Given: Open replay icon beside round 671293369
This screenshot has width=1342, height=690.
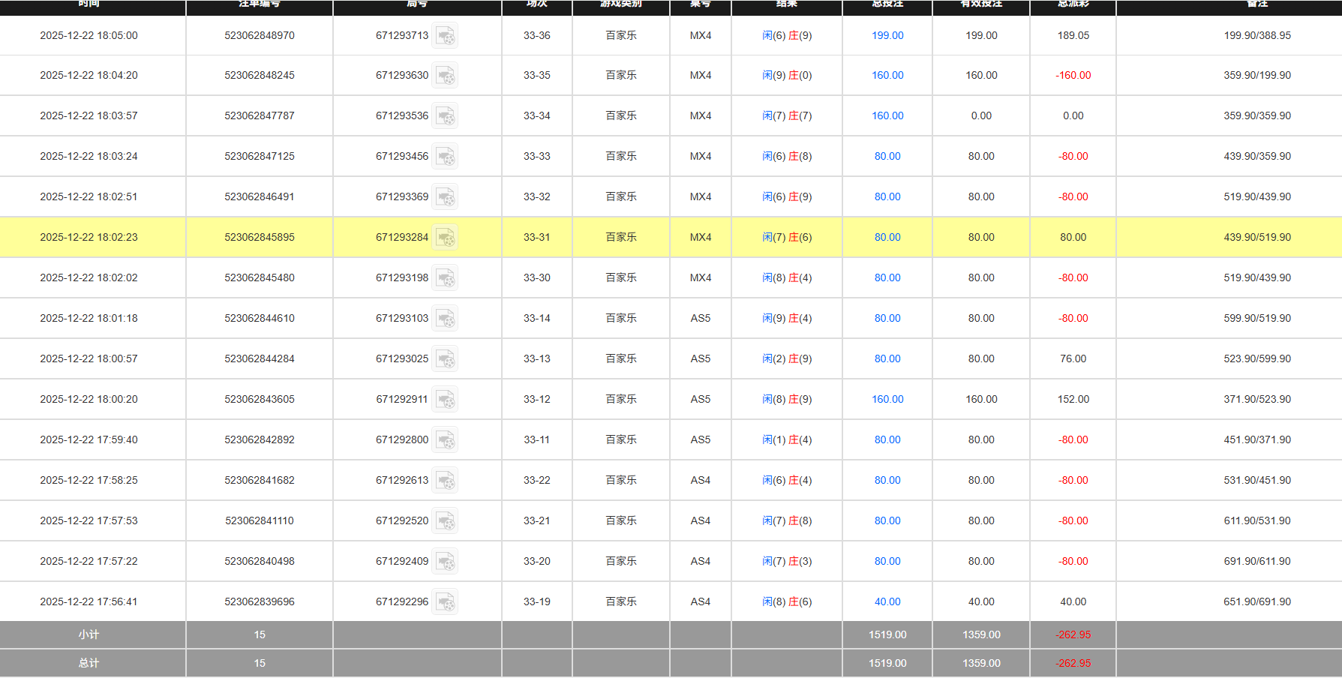Looking at the screenshot, I should pos(446,197).
